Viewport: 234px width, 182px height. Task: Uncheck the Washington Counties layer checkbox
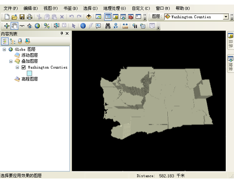tap(24, 67)
